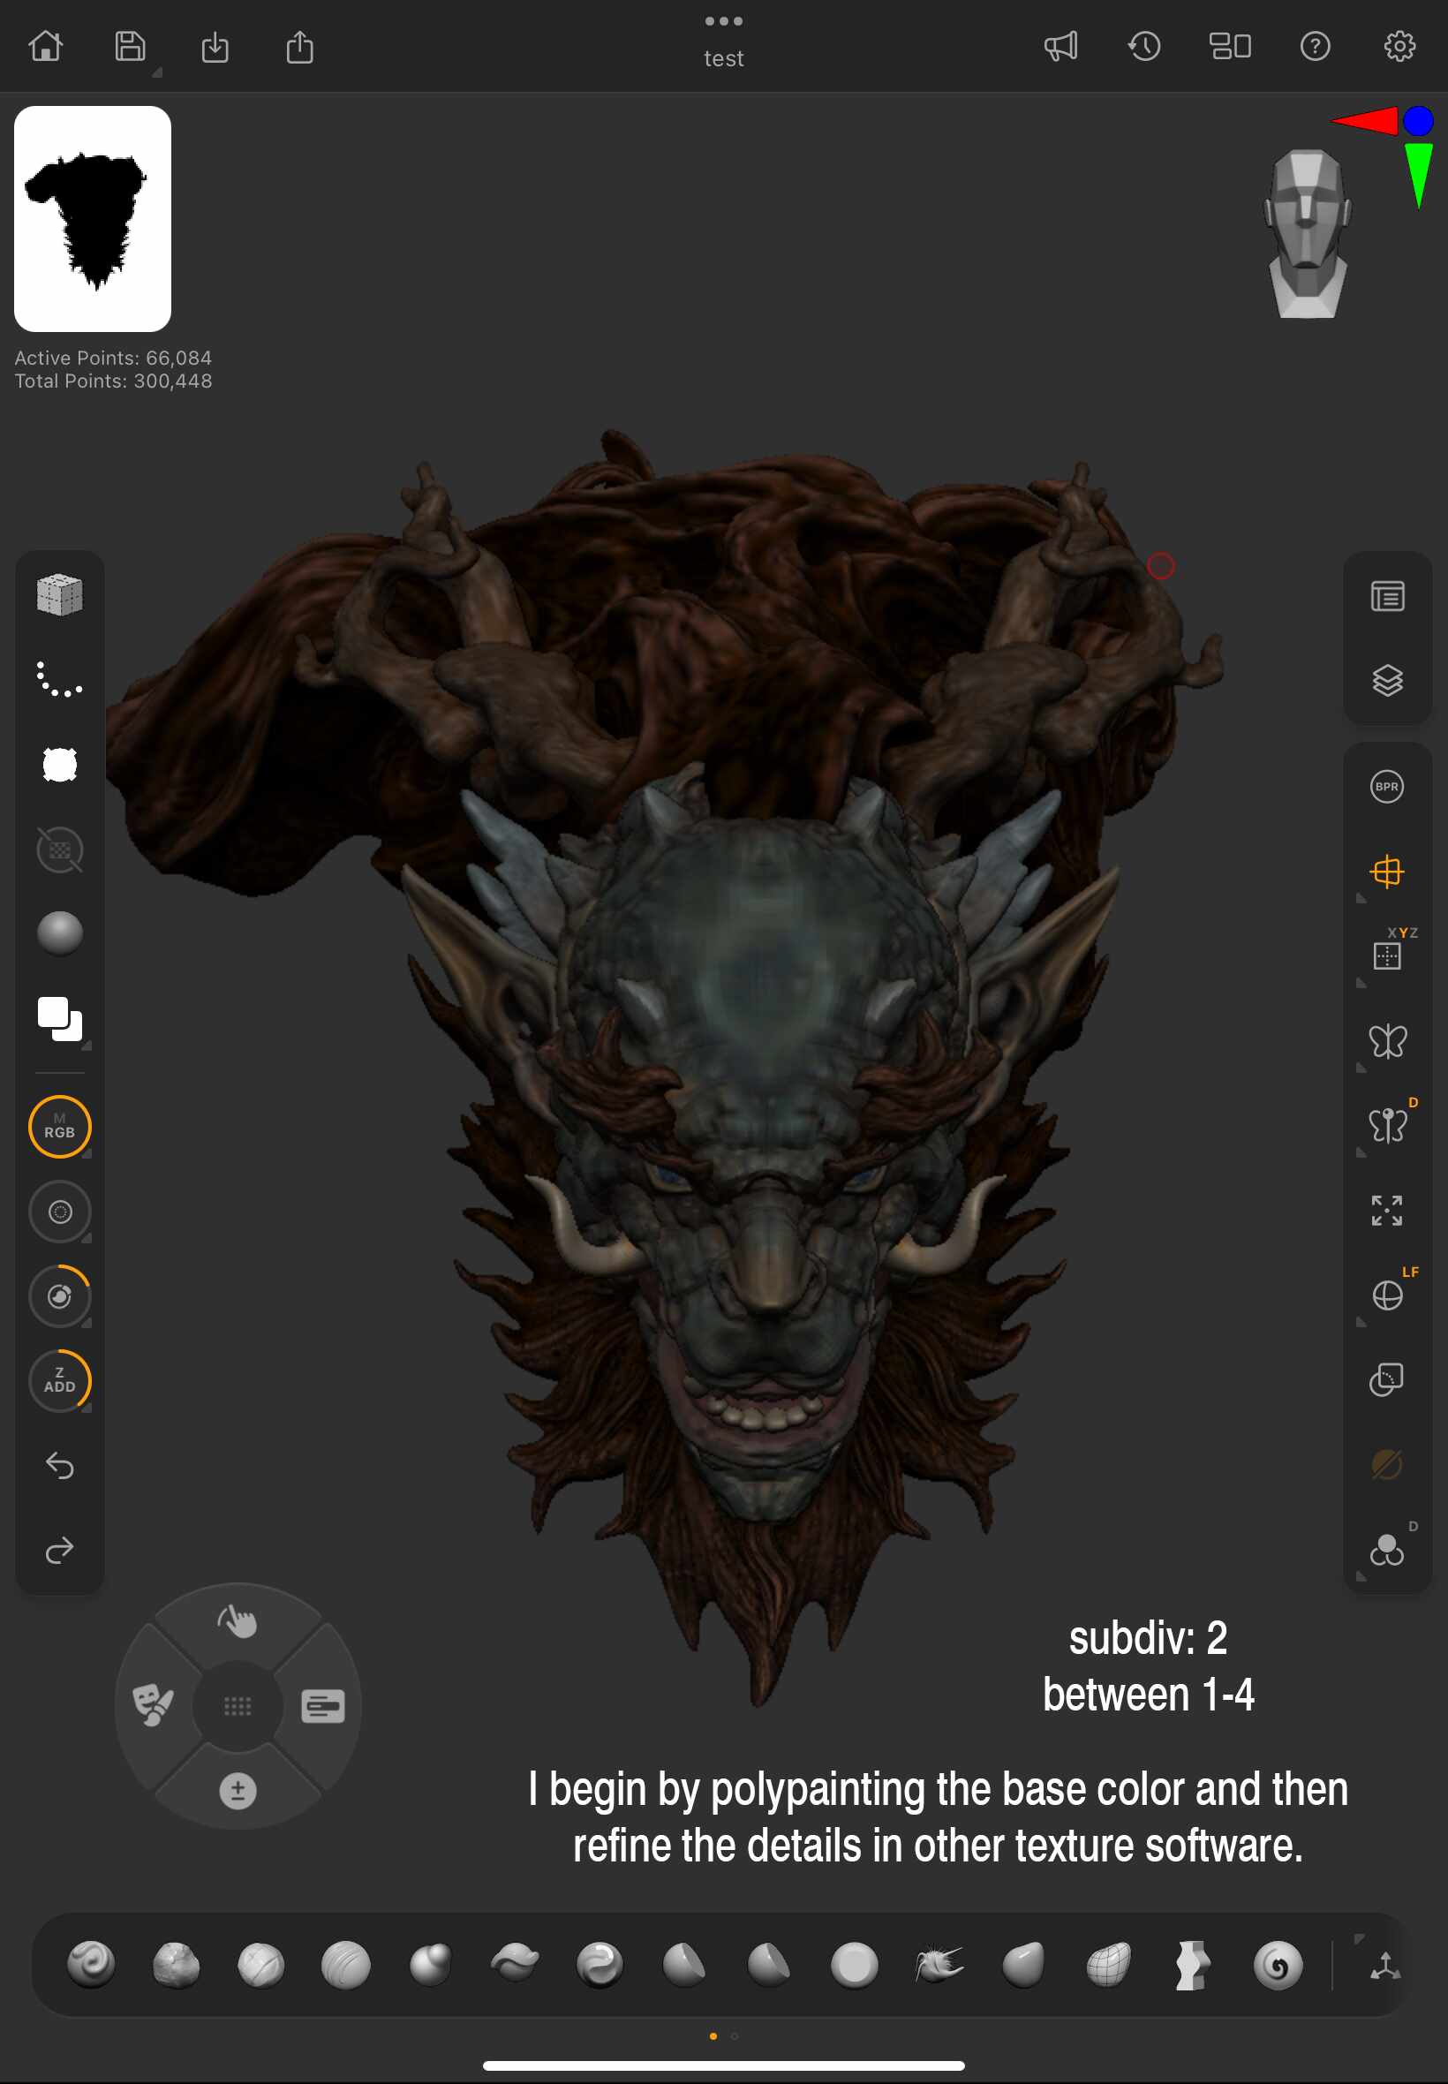Open the material sphere swatch
The image size is (1448, 2084).
(x=60, y=933)
